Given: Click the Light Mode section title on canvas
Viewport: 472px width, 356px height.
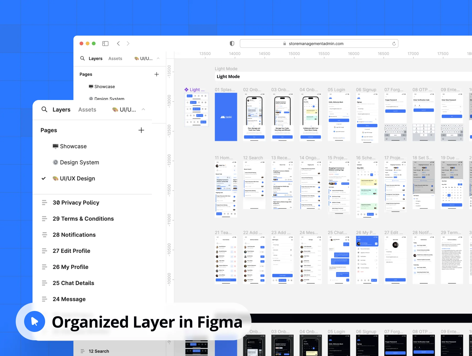Looking at the screenshot, I should [x=228, y=76].
